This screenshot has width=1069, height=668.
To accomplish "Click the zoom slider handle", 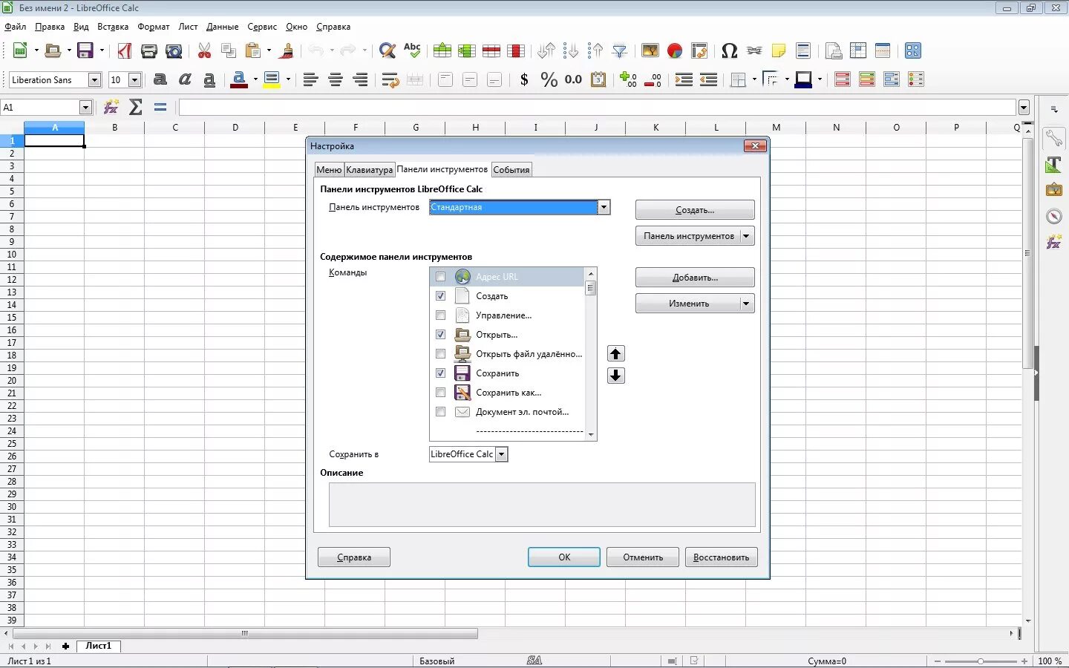I will pos(981,661).
